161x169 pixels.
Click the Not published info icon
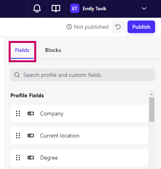tap(69, 27)
